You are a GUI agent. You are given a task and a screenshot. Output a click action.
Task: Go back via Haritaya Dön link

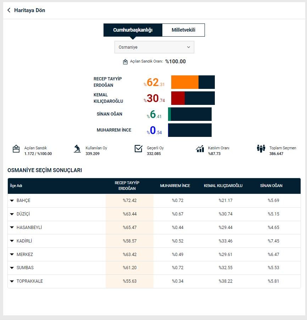pos(29,10)
